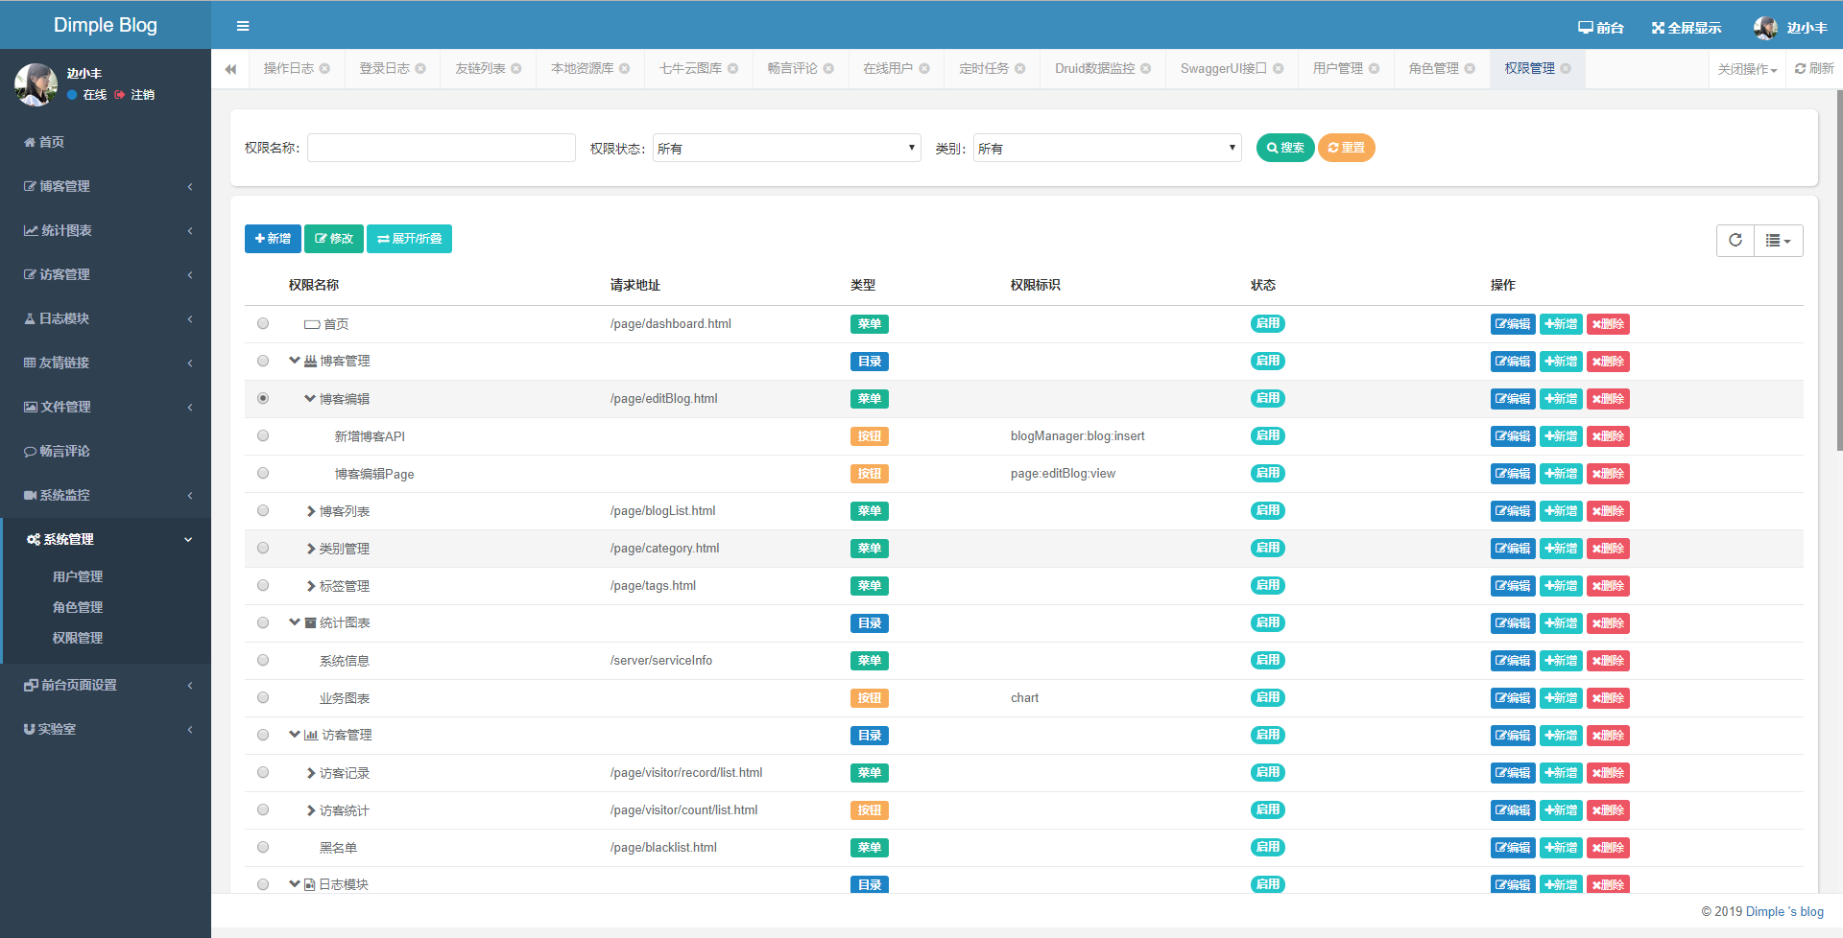
Task: Click the top-right profile avatar
Action: click(1765, 28)
